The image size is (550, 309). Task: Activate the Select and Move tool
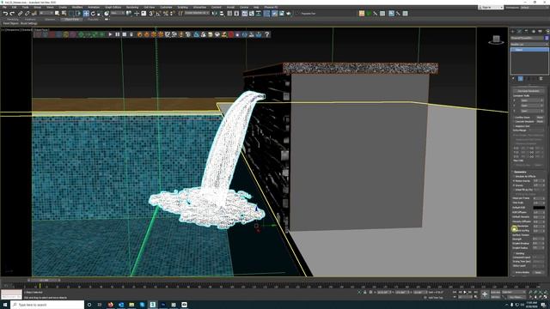click(x=86, y=14)
